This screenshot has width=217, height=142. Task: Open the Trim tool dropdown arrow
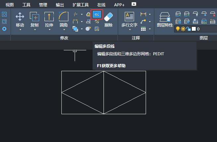[x=82, y=14]
